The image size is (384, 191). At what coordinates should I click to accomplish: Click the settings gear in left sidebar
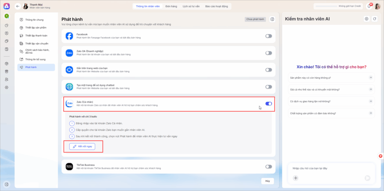7,87
